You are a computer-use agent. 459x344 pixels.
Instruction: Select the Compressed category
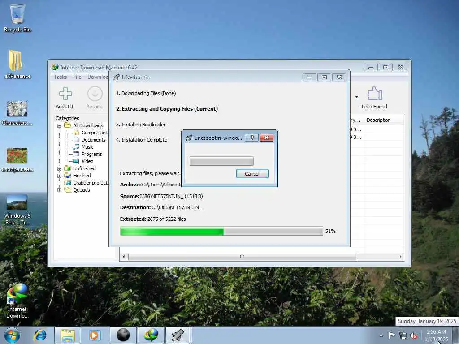(x=95, y=133)
